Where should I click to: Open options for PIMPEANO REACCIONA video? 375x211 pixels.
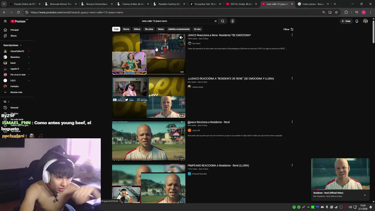[x=292, y=165]
